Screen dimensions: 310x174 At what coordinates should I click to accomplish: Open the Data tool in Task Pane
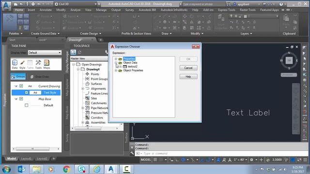[15, 64]
